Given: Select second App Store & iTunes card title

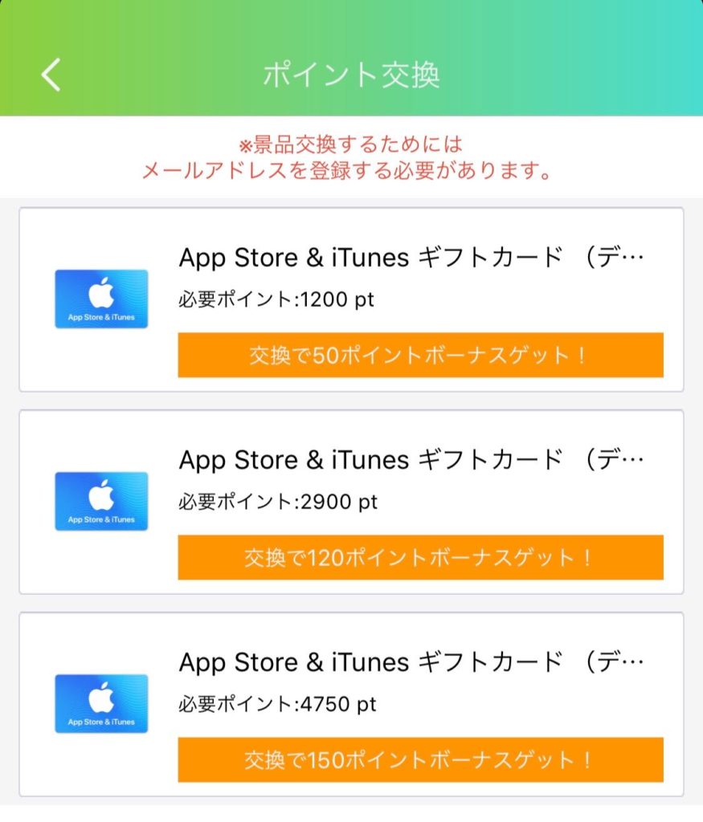Looking at the screenshot, I should tap(411, 460).
